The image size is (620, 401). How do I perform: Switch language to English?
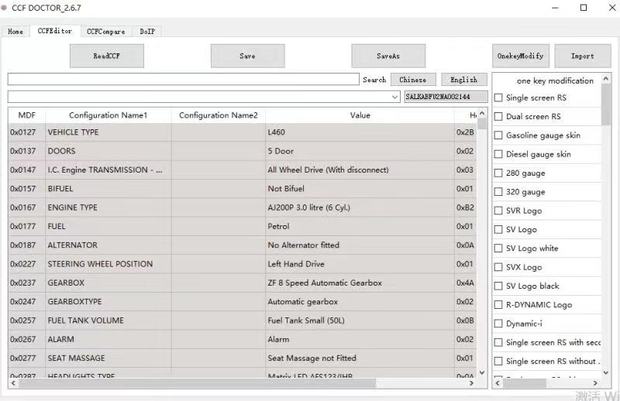(463, 80)
